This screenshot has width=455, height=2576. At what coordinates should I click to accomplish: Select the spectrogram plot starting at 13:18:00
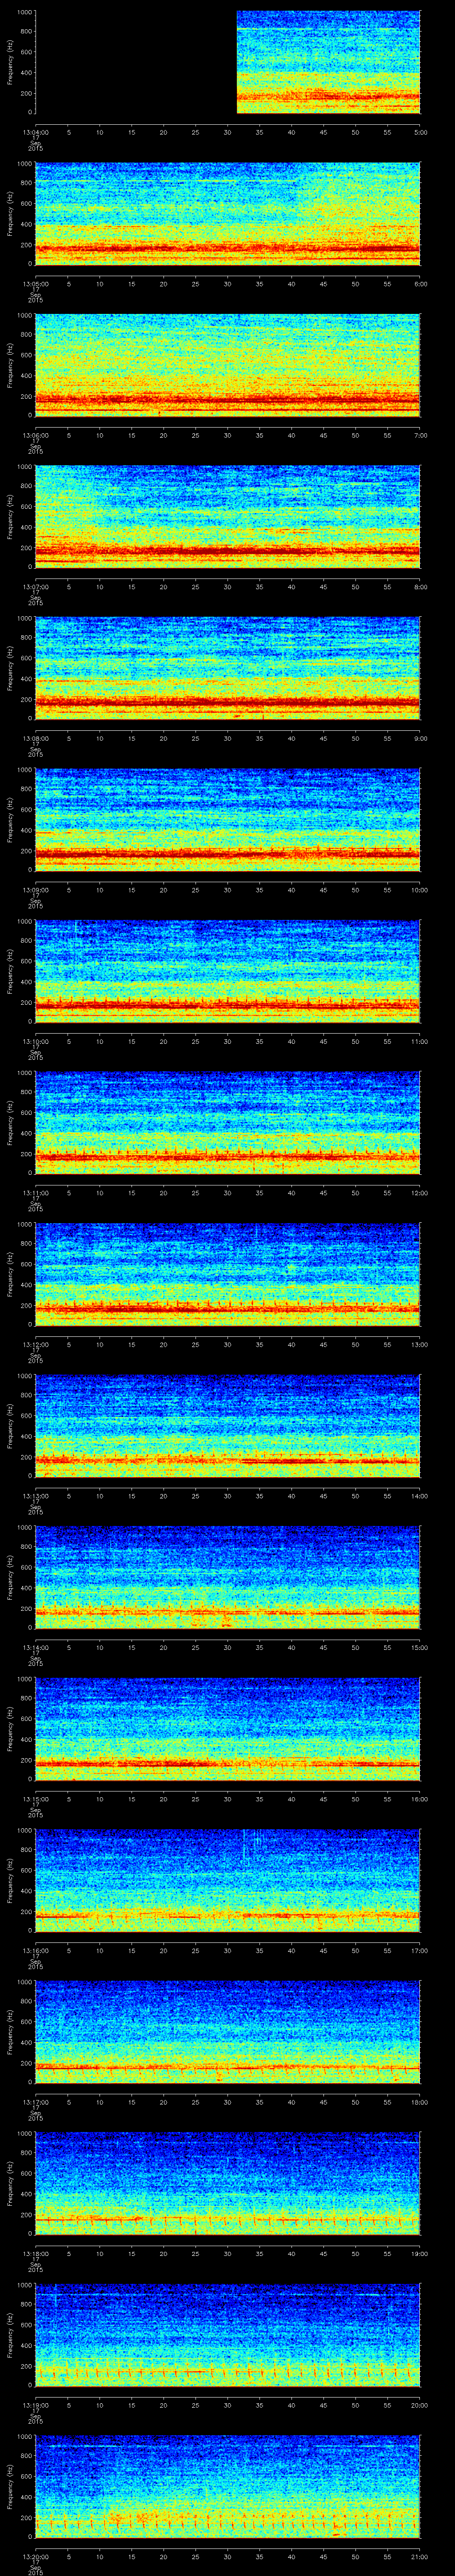click(x=228, y=2183)
